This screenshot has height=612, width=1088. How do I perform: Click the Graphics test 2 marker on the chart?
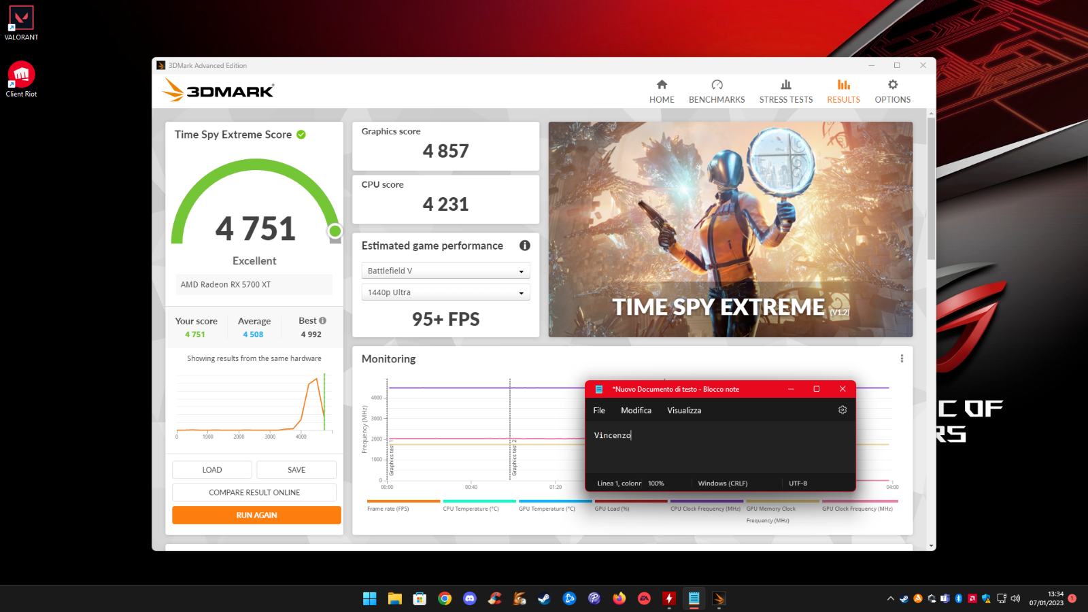(x=515, y=458)
